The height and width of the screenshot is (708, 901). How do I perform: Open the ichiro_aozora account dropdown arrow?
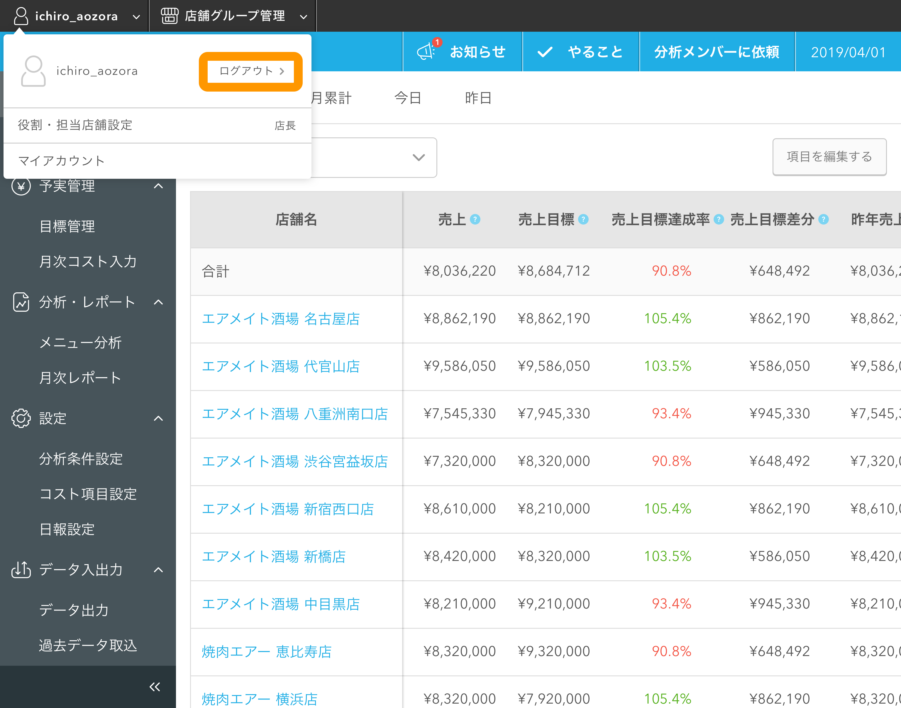[x=136, y=17]
